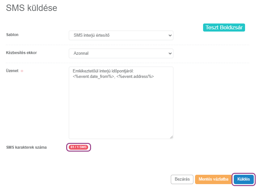Click the event.date_from placeholder in message

[x=93, y=77]
